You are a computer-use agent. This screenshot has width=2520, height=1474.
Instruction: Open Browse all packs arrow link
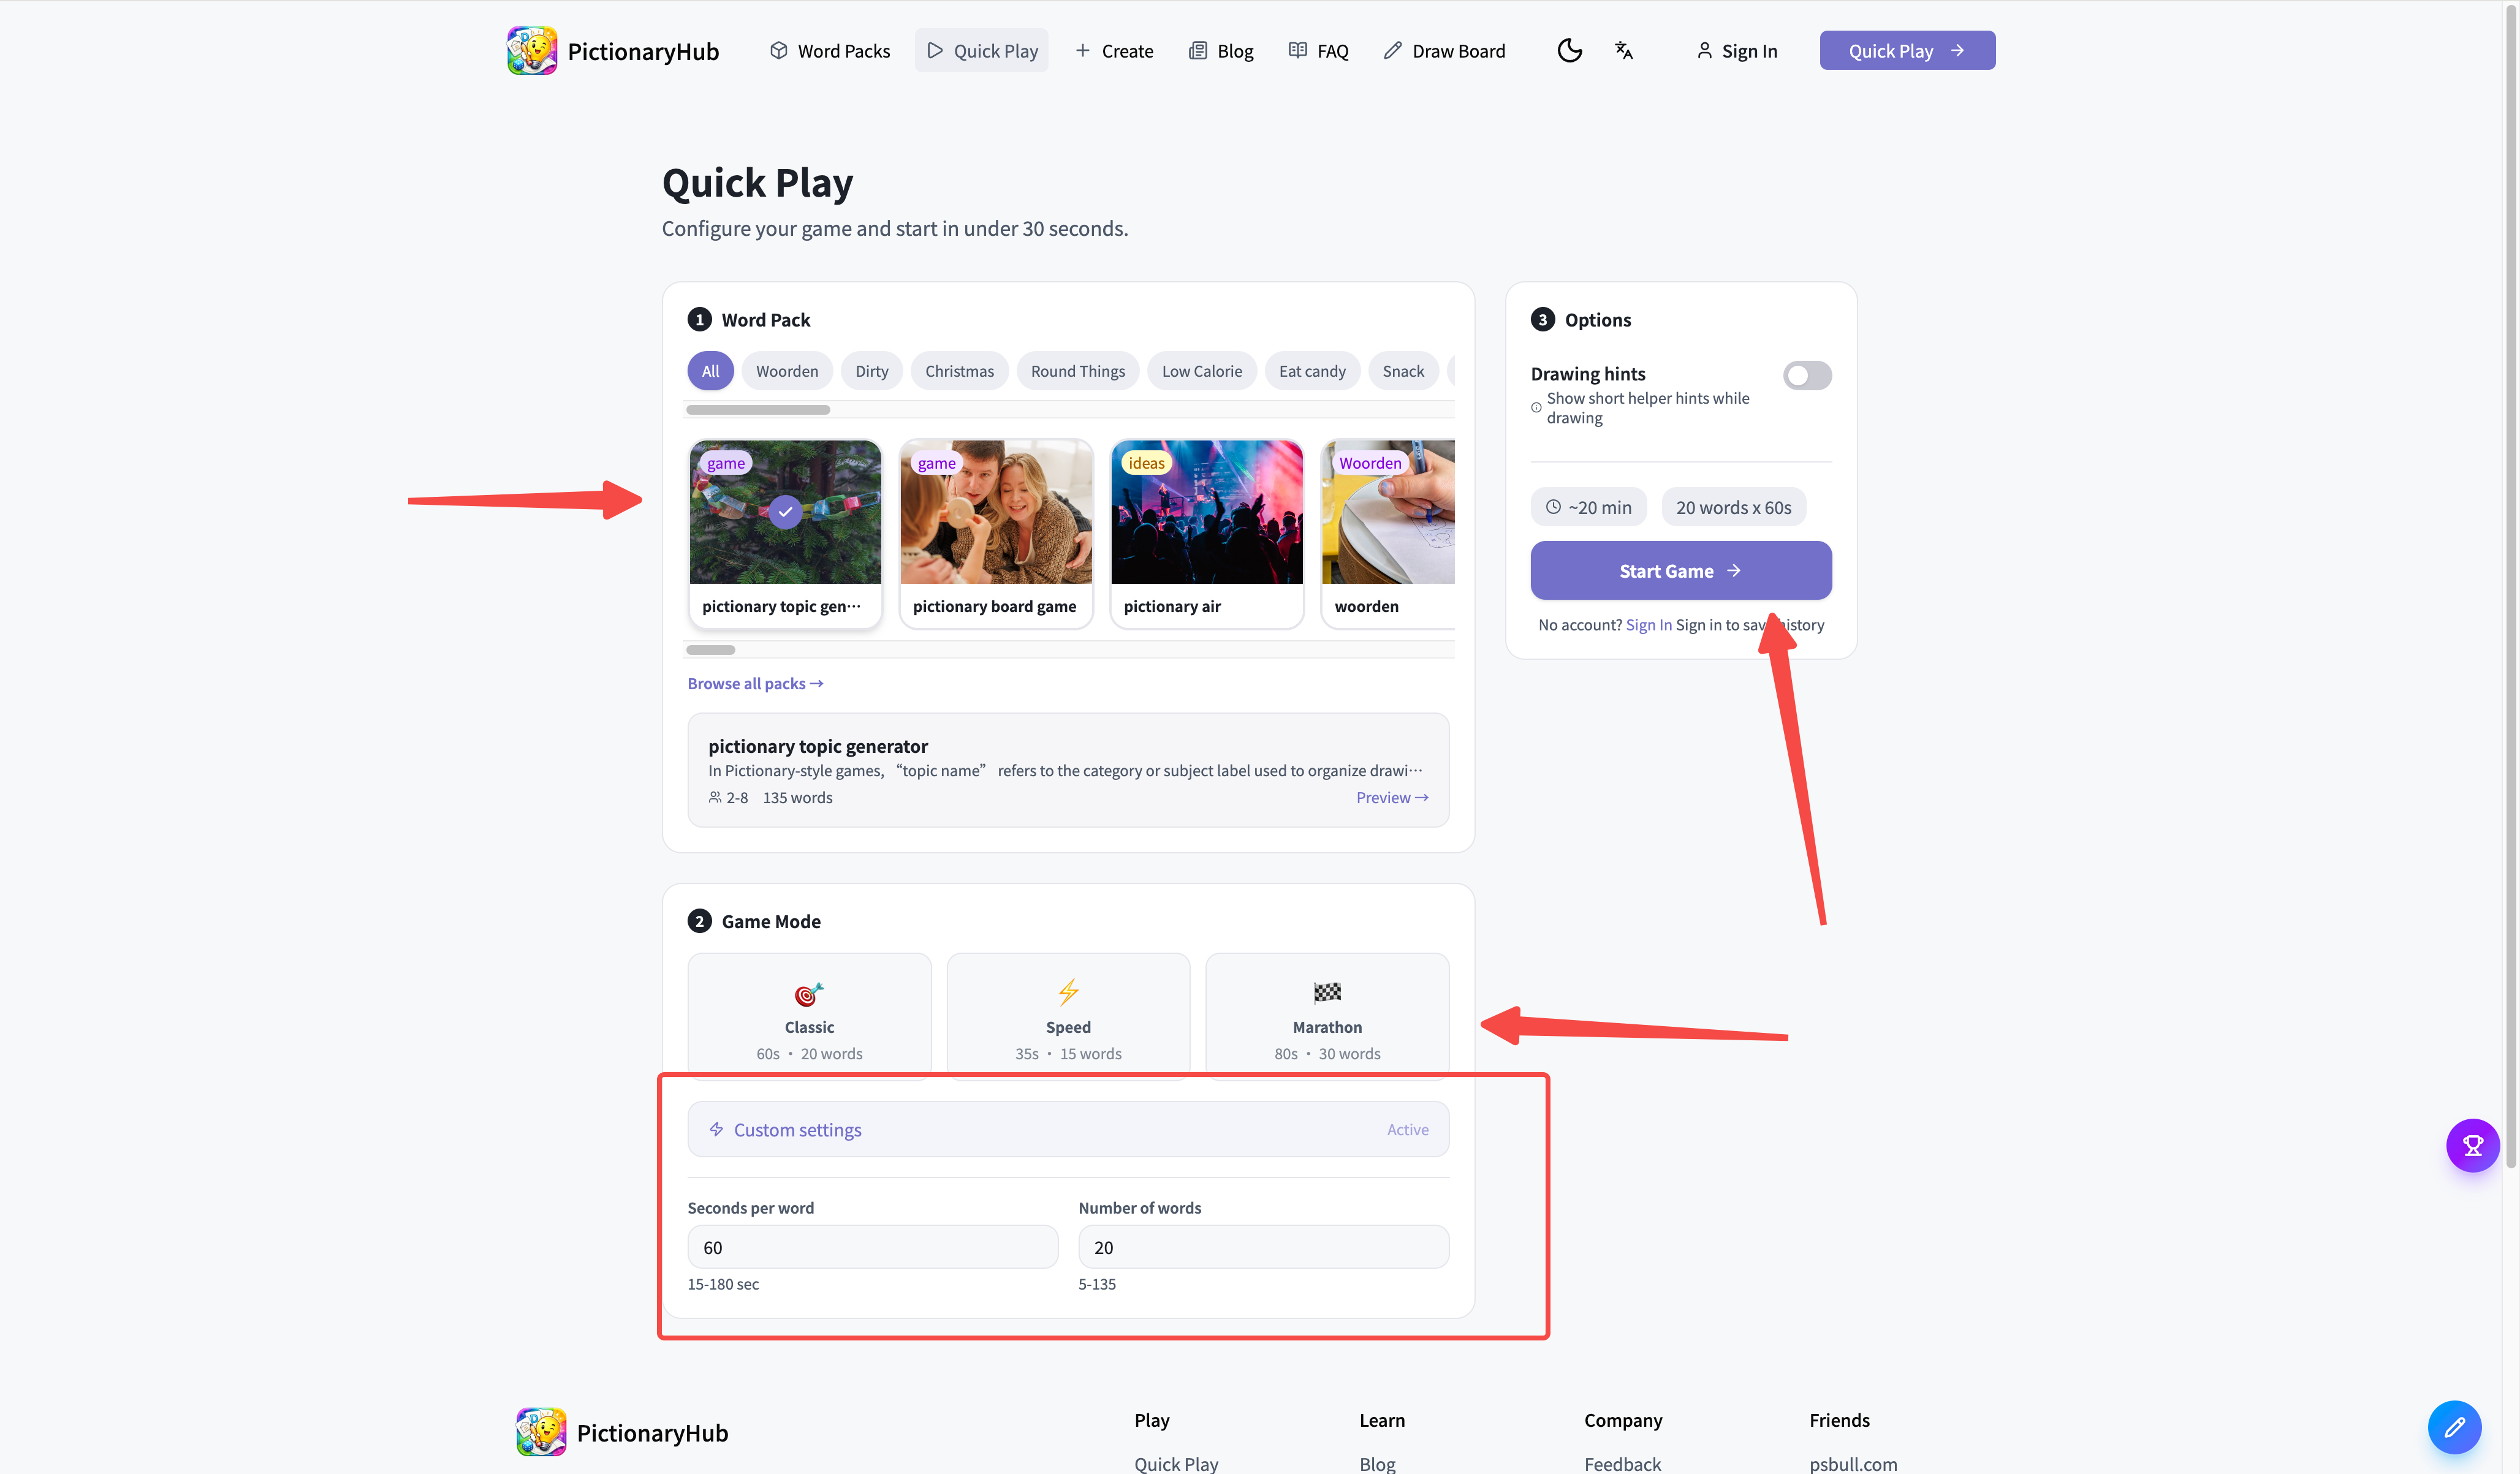click(755, 683)
